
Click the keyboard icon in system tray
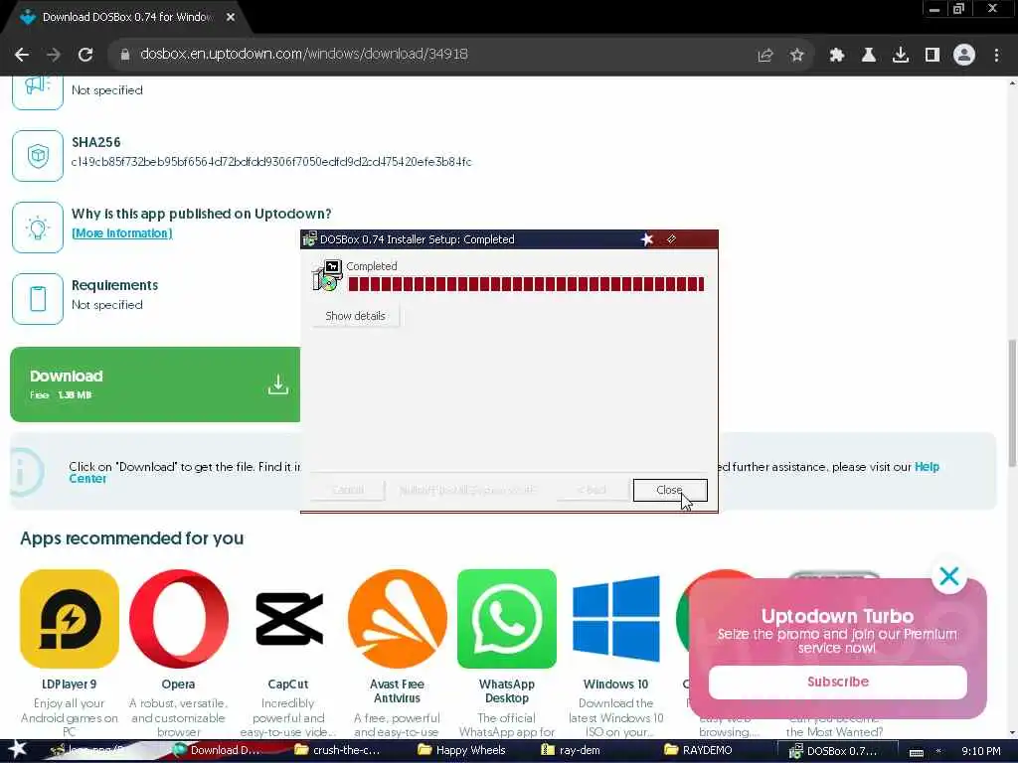coord(916,752)
